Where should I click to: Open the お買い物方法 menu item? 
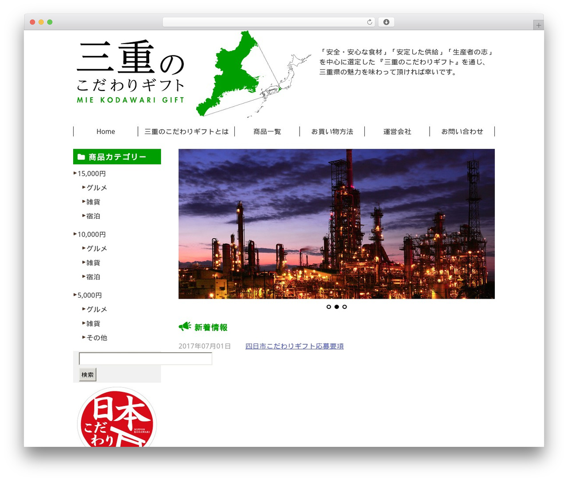pyautogui.click(x=332, y=131)
